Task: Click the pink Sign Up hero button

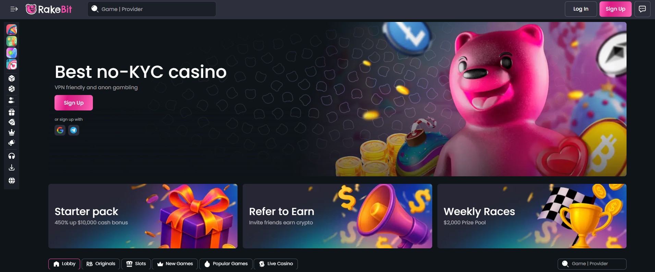Action: point(74,103)
